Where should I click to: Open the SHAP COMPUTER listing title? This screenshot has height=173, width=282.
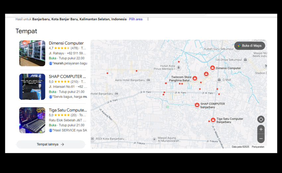coord(65,76)
